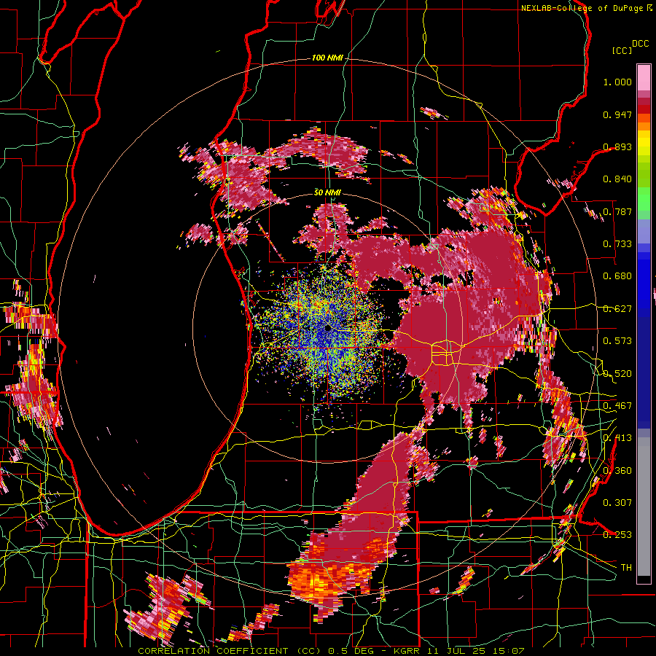The height and width of the screenshot is (656, 656).
Task: Click the NEXLAB-College of DuPage watermark text
Action: coord(583,8)
